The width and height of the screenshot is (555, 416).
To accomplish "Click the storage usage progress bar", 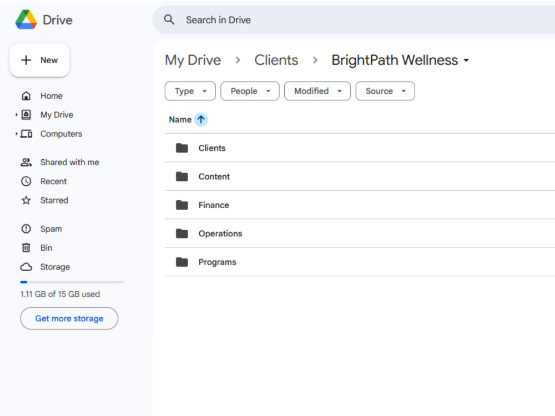I will [72, 282].
